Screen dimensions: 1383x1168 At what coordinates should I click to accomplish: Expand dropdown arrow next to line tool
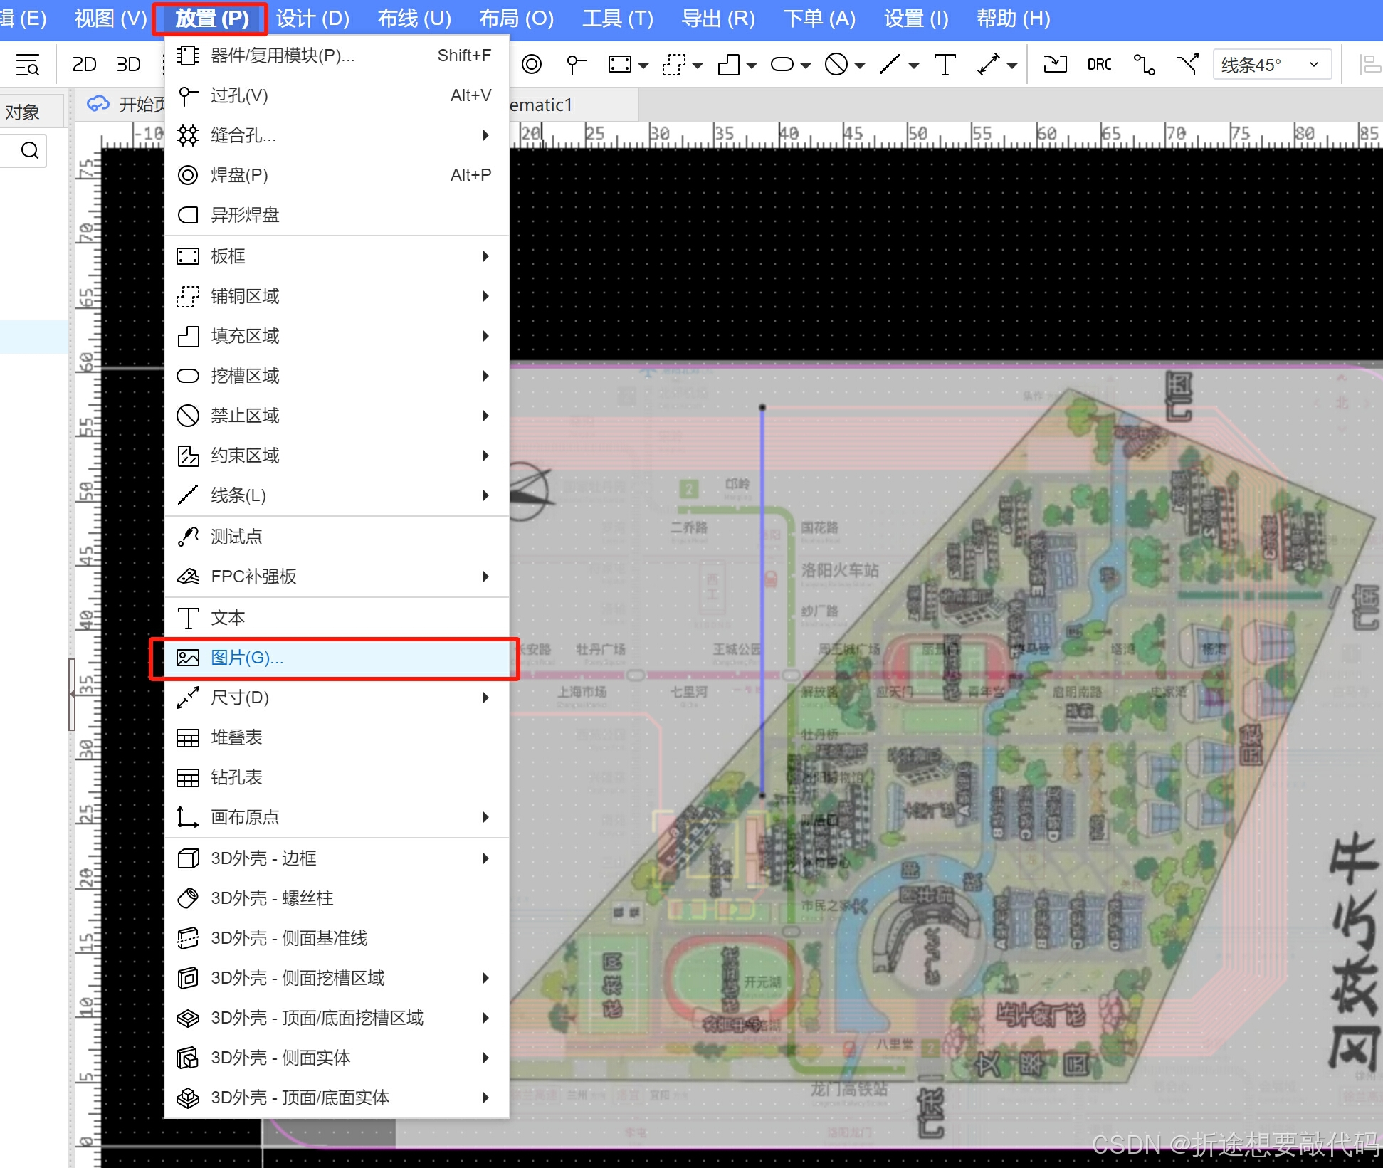point(914,66)
